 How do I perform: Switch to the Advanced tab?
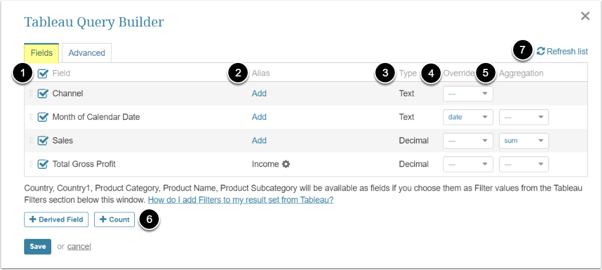click(87, 53)
